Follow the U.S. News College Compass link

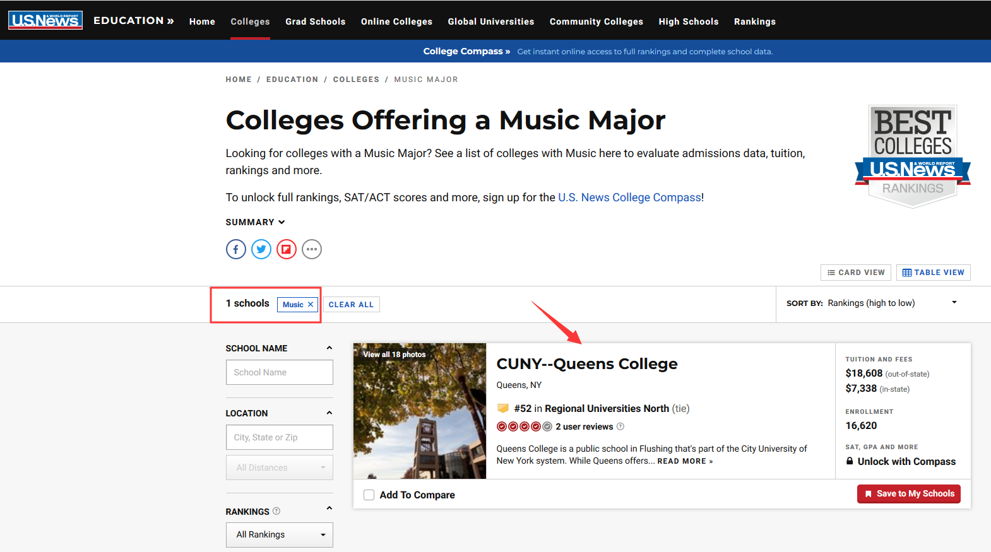coord(630,197)
